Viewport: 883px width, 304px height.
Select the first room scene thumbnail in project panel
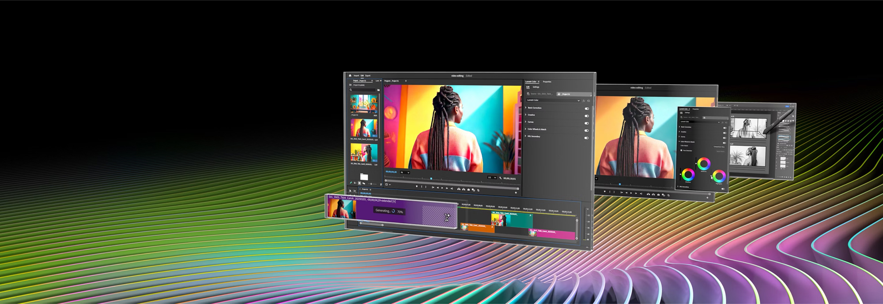click(x=364, y=104)
